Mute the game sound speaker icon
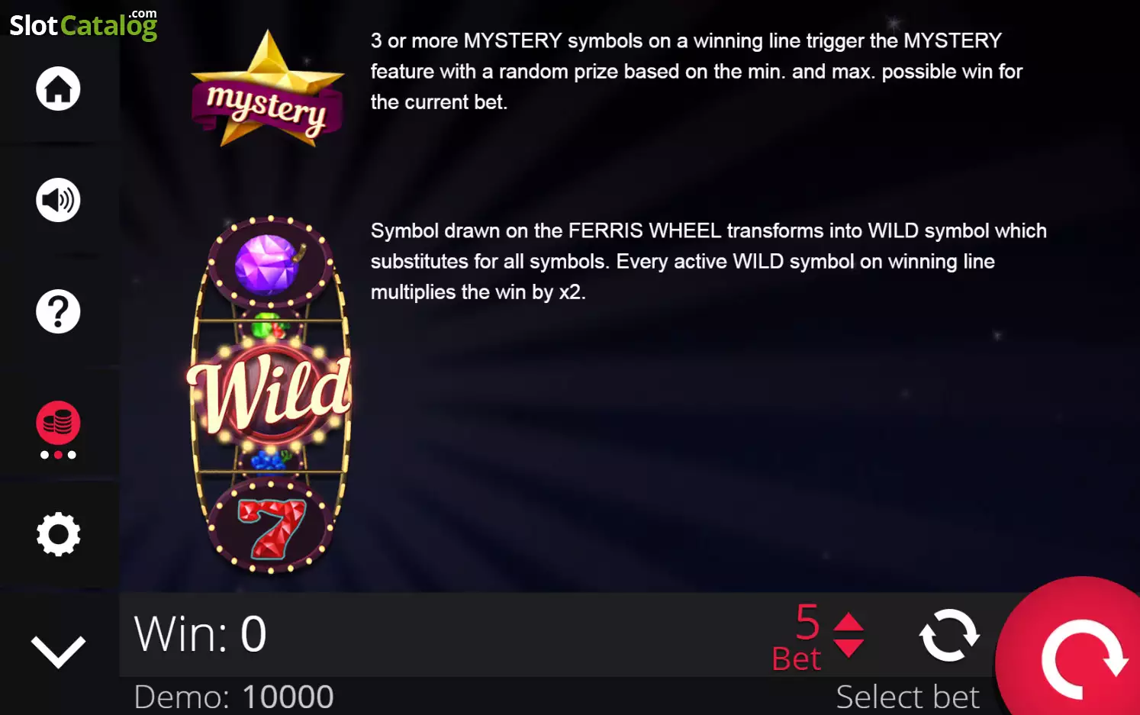 click(x=58, y=200)
